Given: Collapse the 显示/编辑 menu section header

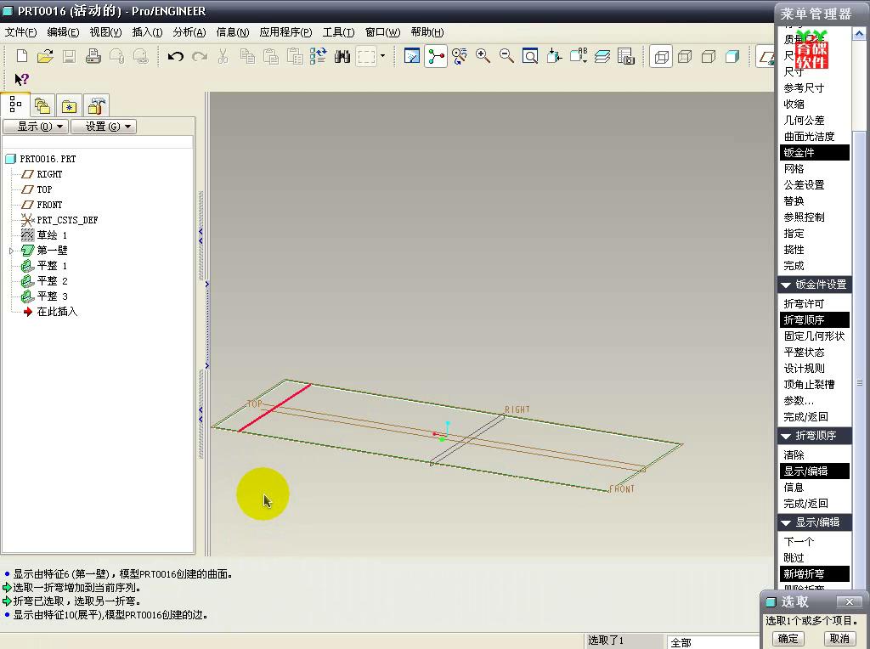Looking at the screenshot, I should (786, 522).
